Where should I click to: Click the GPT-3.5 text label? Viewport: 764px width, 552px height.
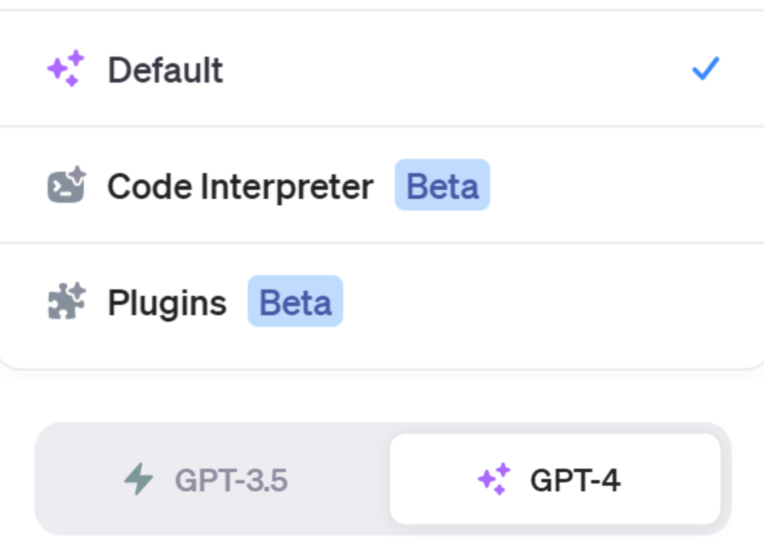pyautogui.click(x=231, y=481)
